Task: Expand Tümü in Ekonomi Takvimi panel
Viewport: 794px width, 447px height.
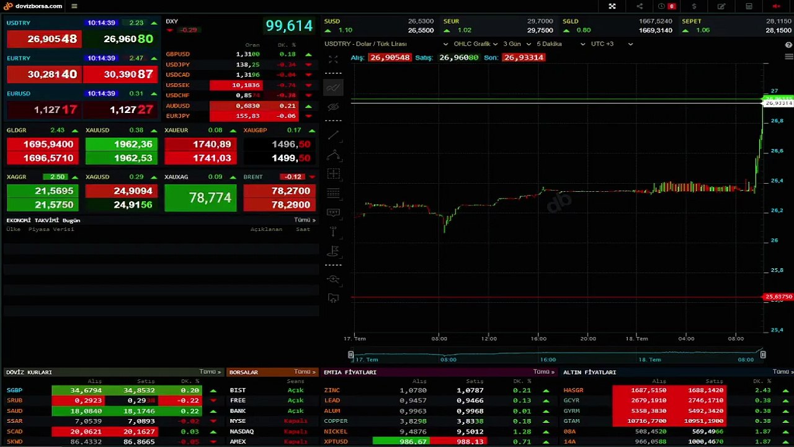Action: [305, 220]
